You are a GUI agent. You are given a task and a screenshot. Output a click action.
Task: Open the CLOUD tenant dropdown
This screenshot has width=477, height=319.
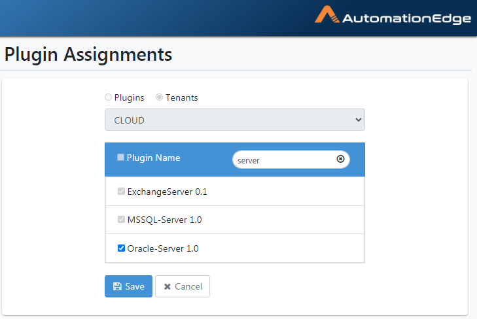click(x=234, y=120)
